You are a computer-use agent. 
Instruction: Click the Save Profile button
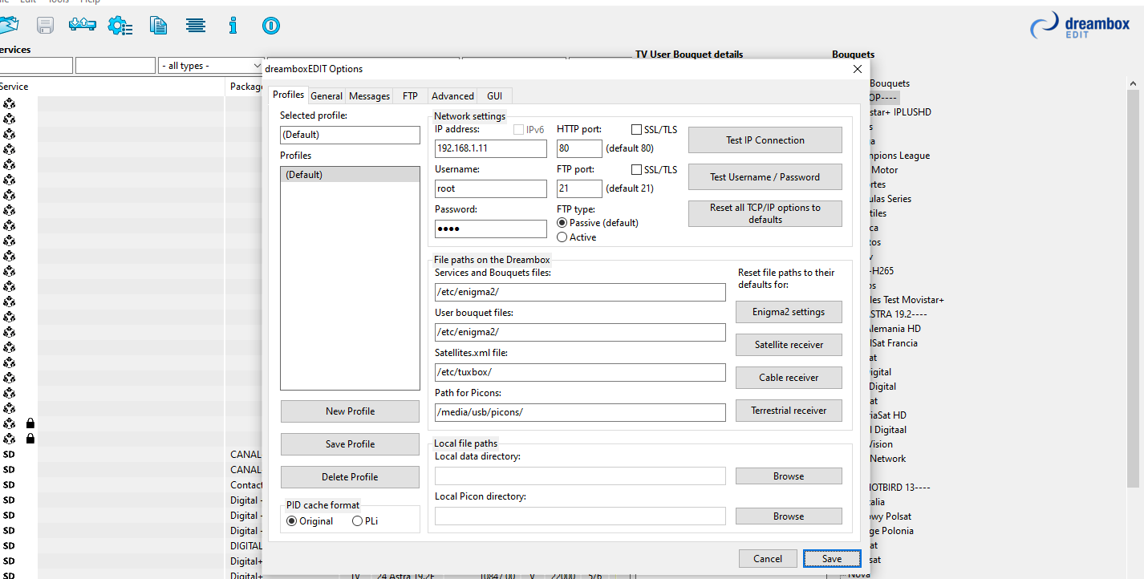click(350, 444)
